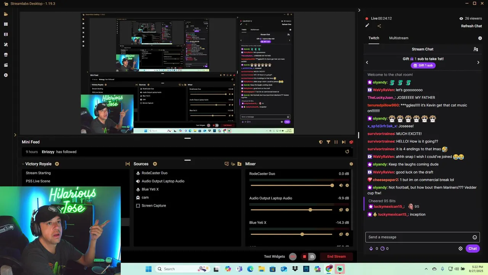Click the overlapping squares icon in Sources header
This screenshot has width=488, height=275.
pos(226,164)
